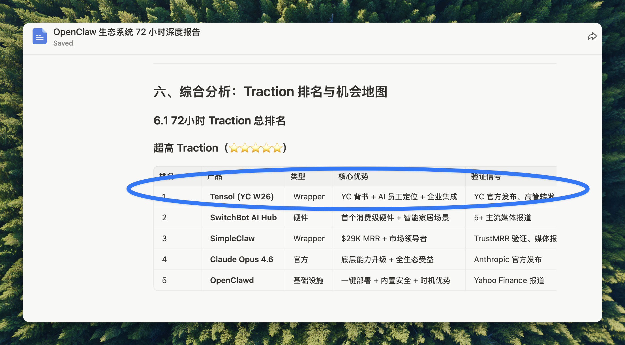The image size is (625, 345).
Task: Click the 类型 column header
Action: point(298,176)
